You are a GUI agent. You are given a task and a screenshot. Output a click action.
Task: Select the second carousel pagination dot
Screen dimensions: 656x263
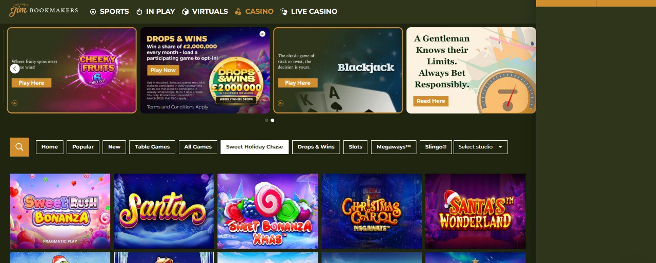[x=273, y=120]
